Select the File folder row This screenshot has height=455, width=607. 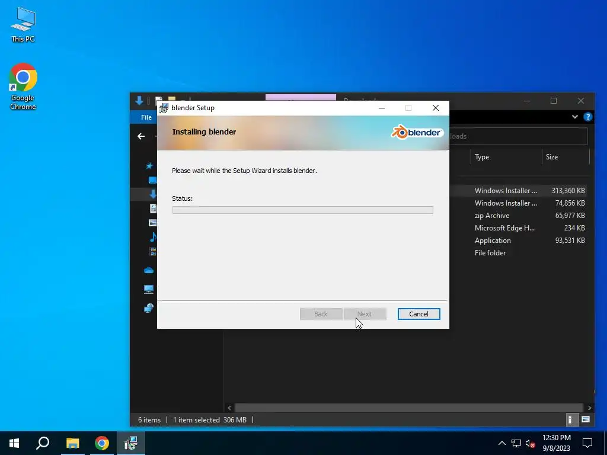point(518,252)
